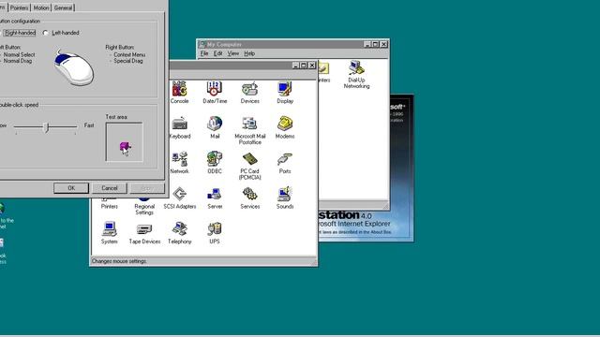This screenshot has height=337, width=600.
Task: Open the Date/Time icon
Action: tap(215, 93)
